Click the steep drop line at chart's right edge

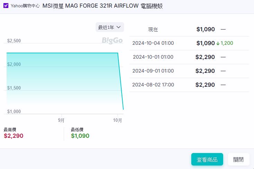121,82
